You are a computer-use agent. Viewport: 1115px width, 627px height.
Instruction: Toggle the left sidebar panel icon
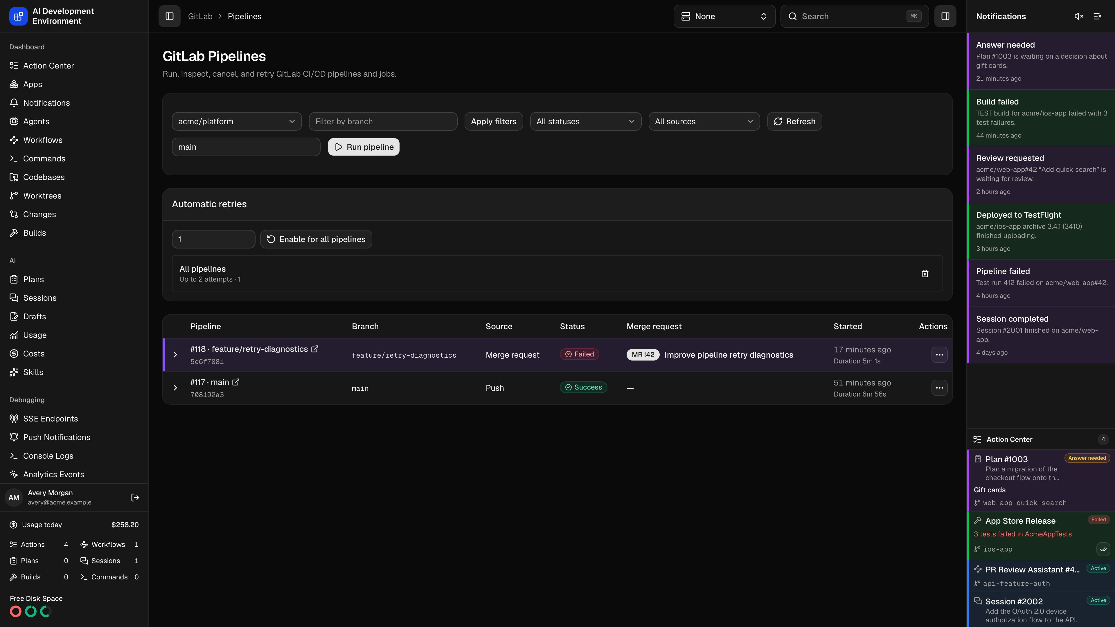coord(169,16)
